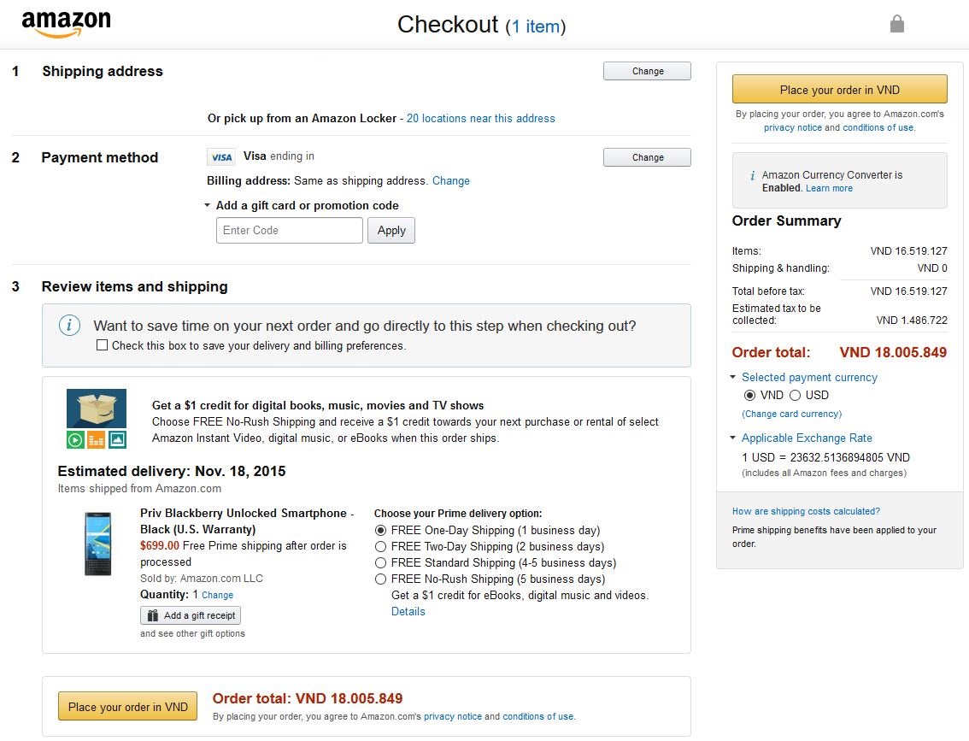Viewport: 969px width, 741px height.
Task: Click the Amazon logo
Action: click(x=66, y=24)
